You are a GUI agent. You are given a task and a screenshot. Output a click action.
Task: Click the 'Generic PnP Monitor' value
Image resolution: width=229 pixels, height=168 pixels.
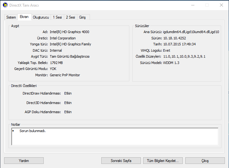pyautogui.click(x=65, y=75)
